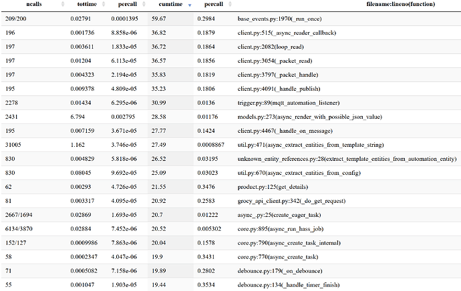Sort by cumtime column header
Screen dimensions: 461x291
170,4
